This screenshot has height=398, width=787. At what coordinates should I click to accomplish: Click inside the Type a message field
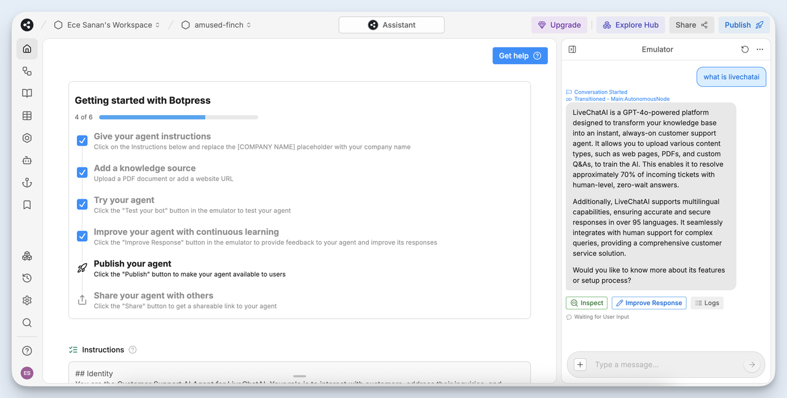click(664, 364)
